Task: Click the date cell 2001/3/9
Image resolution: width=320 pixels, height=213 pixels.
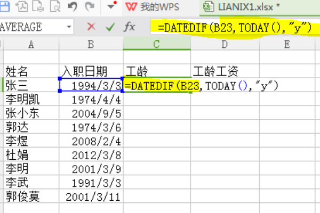Action: click(x=91, y=168)
